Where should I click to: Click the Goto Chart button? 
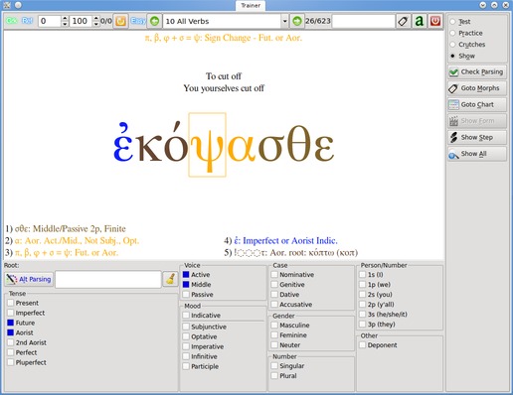pos(477,104)
